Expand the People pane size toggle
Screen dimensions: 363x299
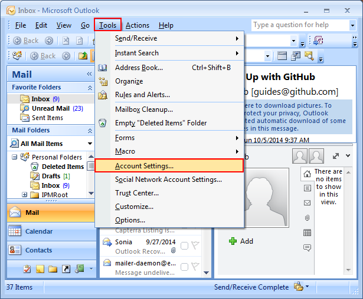click(x=336, y=157)
